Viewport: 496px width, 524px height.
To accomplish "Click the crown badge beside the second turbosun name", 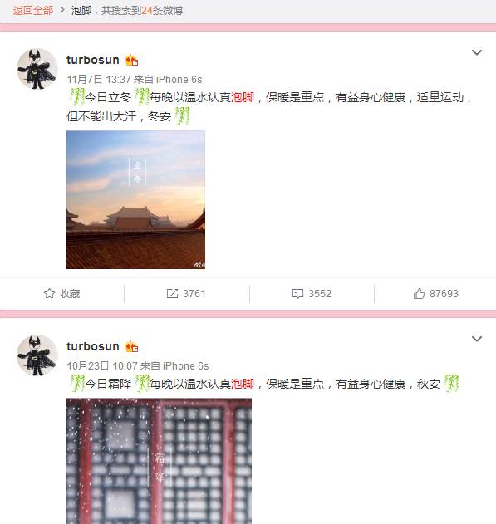I will point(131,346).
